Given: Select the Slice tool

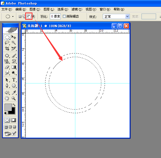Looking at the screenshot, I should point(14,48).
